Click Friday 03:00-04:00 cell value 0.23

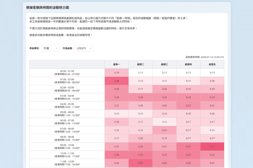click(x=212, y=97)
